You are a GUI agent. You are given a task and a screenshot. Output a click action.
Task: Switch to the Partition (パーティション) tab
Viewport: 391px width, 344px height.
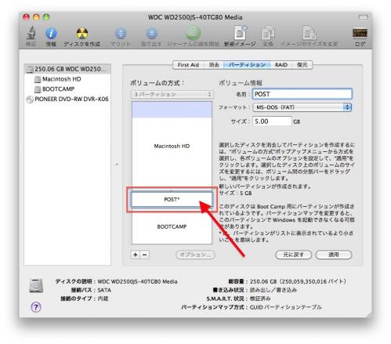coord(247,65)
